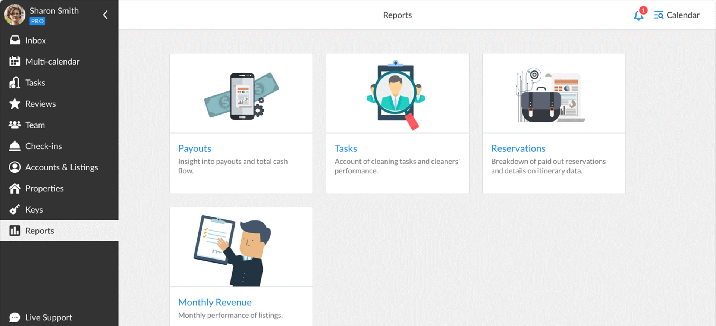Open the Monthly Revenue report link
Image resolution: width=716 pixels, height=326 pixels.
pos(215,302)
